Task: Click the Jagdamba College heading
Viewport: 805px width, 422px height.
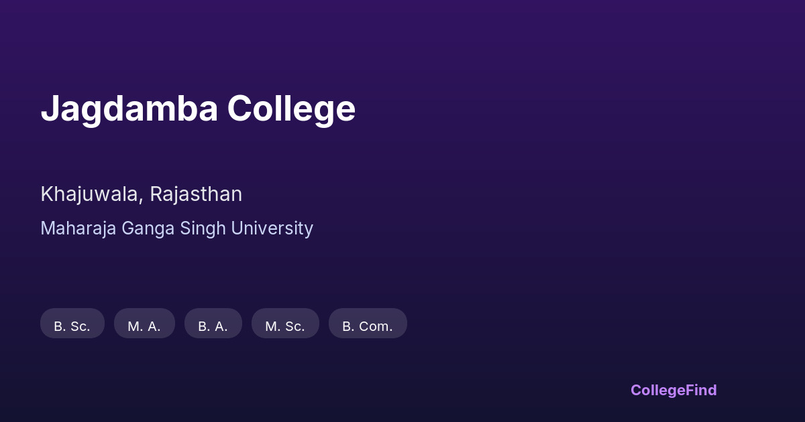Action: (198, 109)
